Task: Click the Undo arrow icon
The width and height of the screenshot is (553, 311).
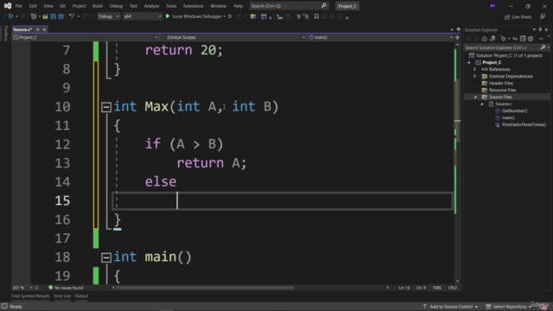Action: click(x=72, y=16)
